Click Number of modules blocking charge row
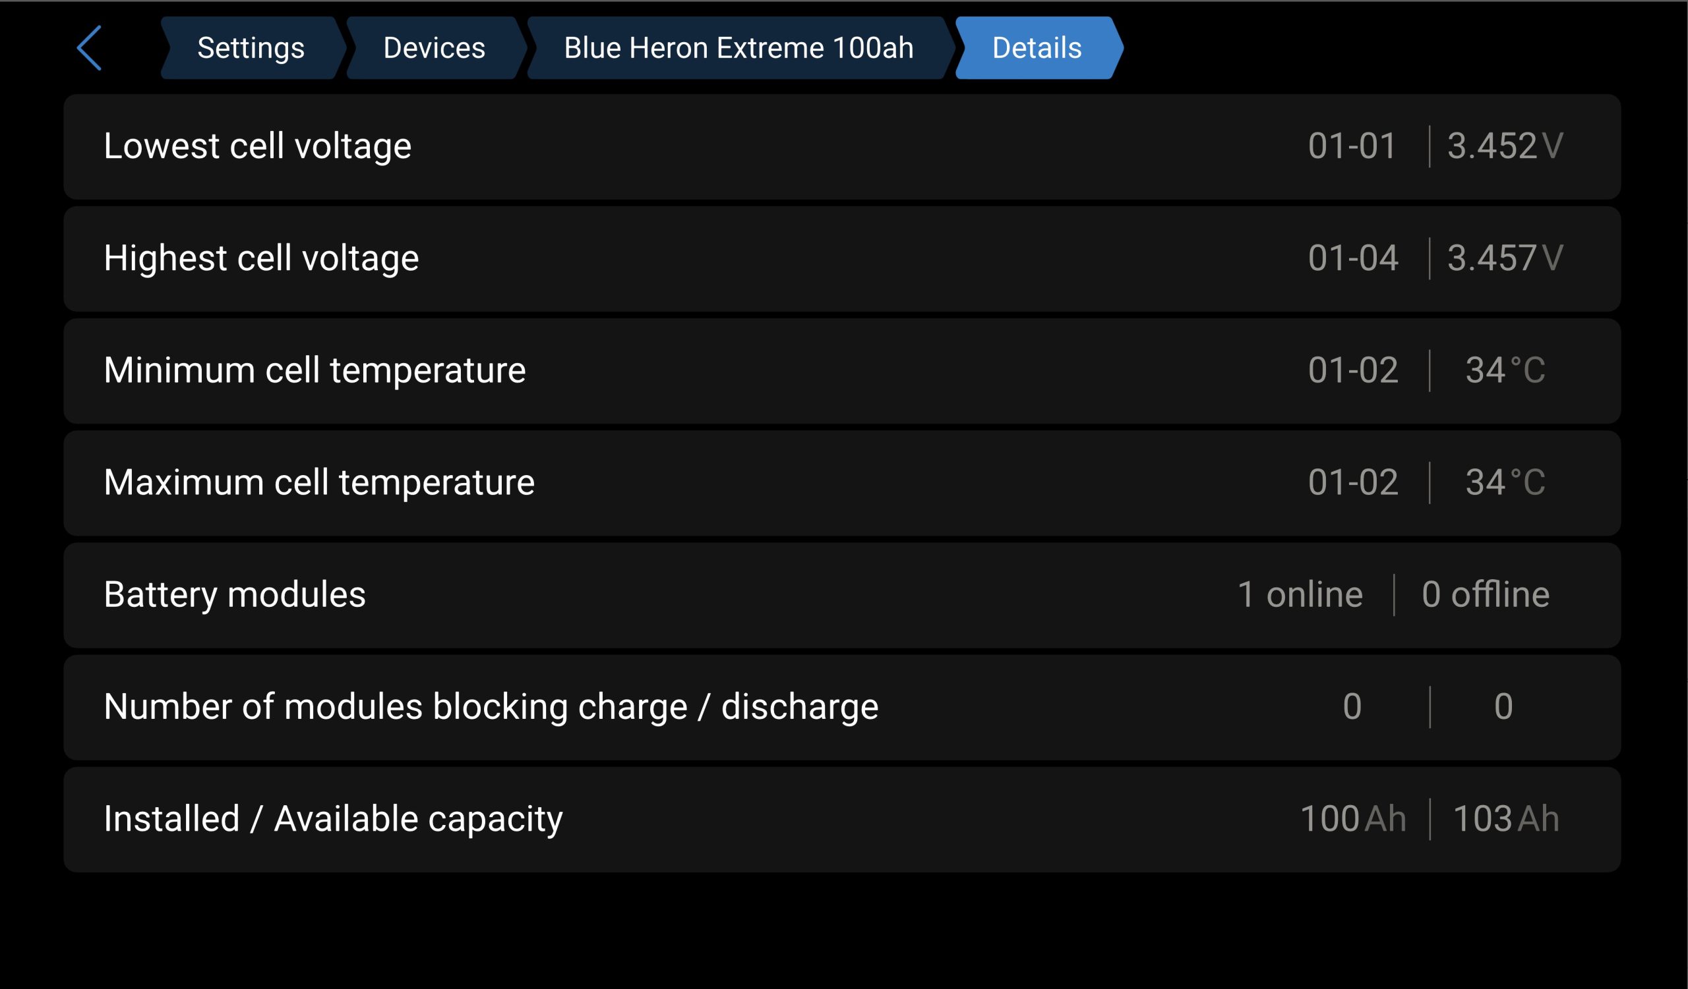Screen dimensions: 1688x989 (841, 707)
